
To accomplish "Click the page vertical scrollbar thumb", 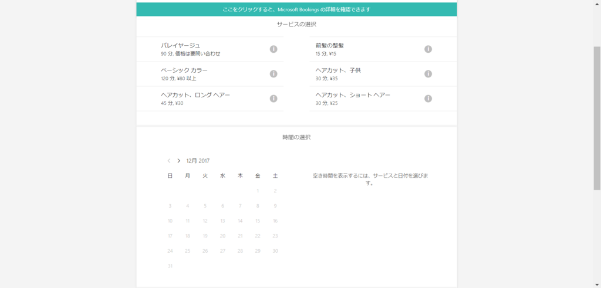I will pyautogui.click(x=597, y=118).
